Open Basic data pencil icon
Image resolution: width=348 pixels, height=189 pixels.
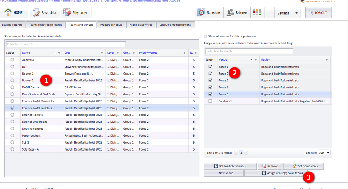coord(36,12)
